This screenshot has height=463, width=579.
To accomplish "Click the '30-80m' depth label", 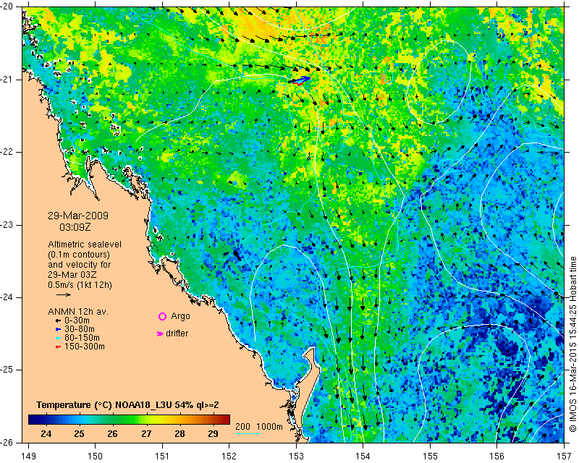I will 80,329.
